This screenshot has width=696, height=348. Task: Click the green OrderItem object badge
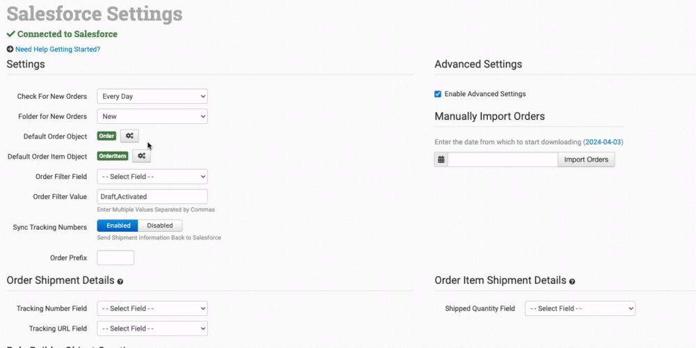pos(113,157)
